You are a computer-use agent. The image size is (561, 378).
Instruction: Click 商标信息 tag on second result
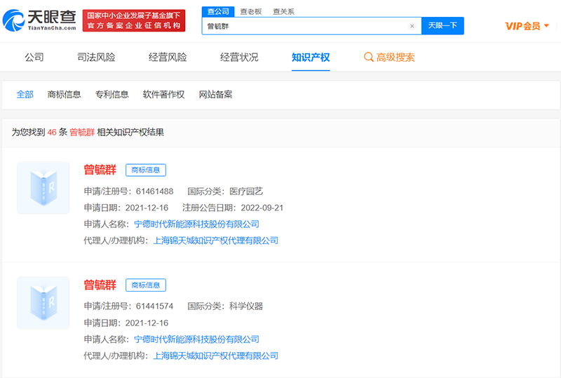146,285
